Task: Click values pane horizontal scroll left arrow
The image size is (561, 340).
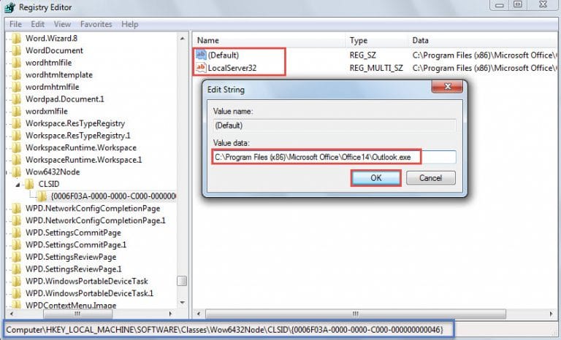Action: pos(199,314)
